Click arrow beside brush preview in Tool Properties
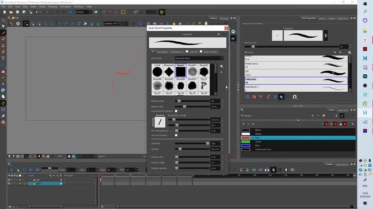 coord(326,35)
